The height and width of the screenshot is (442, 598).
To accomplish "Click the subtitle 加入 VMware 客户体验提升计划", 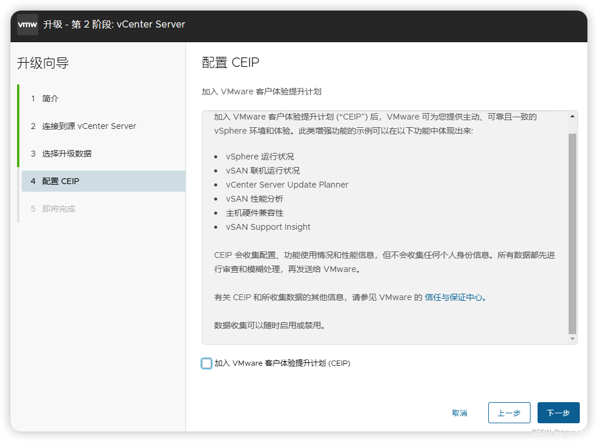I will click(261, 91).
